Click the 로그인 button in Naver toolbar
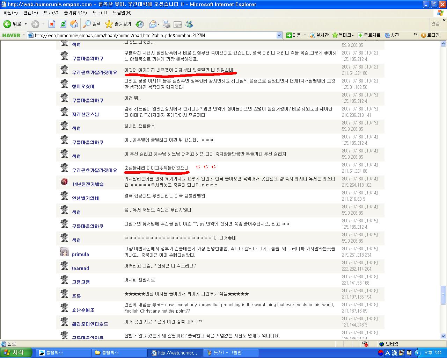447x358 pixels. coord(430,35)
